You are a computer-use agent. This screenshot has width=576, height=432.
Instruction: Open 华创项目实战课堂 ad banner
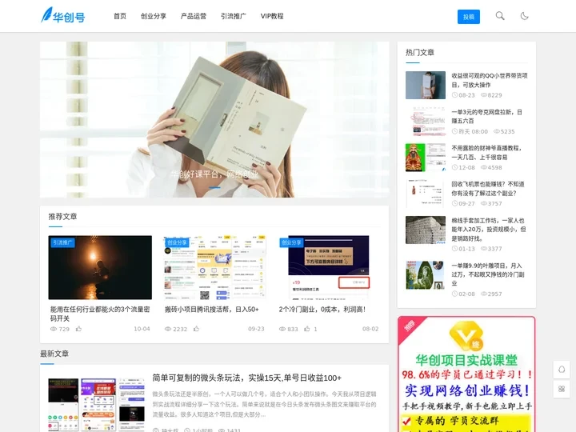coord(466,374)
